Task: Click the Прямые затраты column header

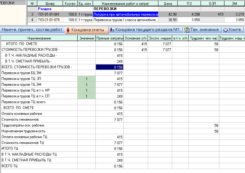Action: point(110,38)
